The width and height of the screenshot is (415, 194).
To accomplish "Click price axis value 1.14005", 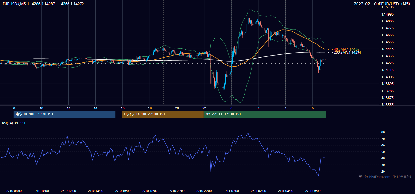I will (x=388, y=77).
